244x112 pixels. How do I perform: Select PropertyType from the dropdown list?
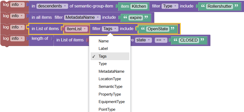[x=110, y=94]
